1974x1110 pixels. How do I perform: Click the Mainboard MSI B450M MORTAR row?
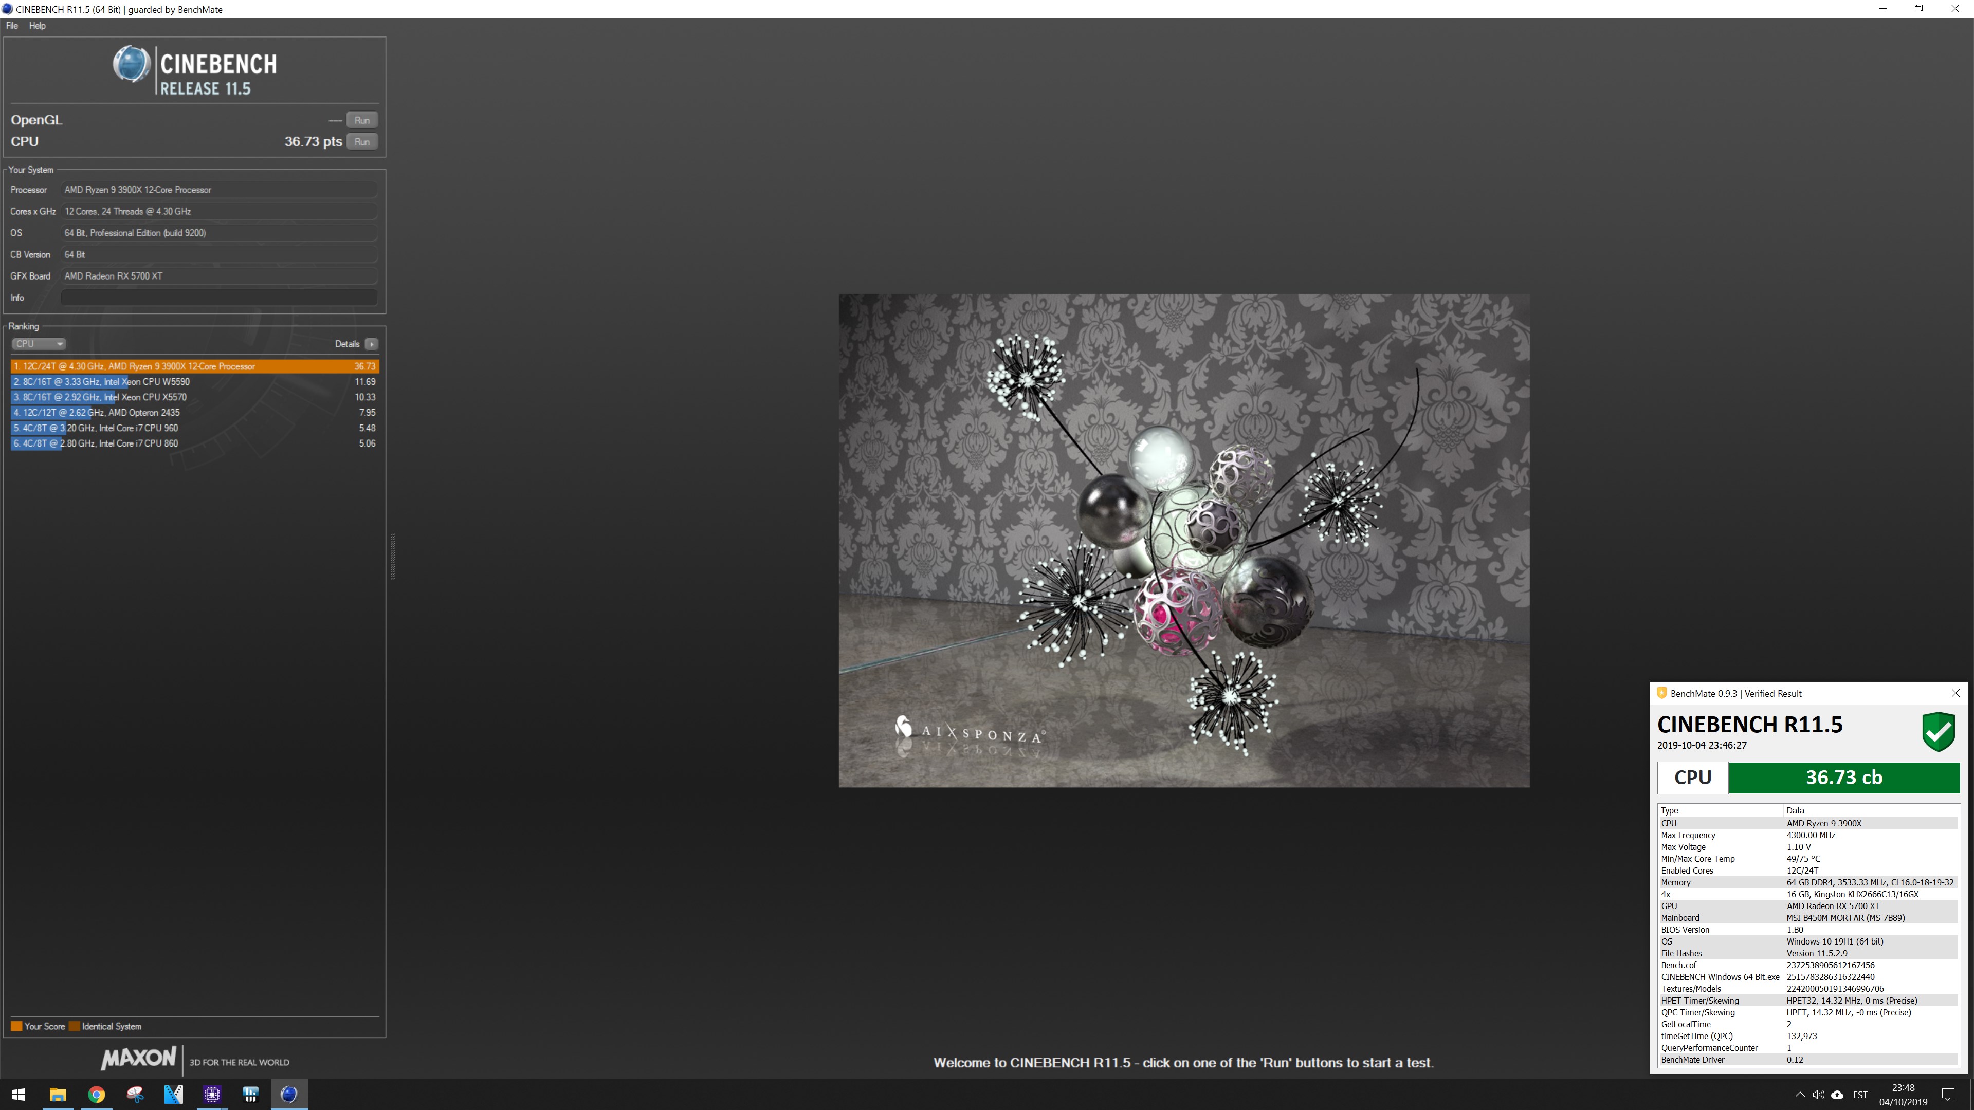click(x=1808, y=918)
